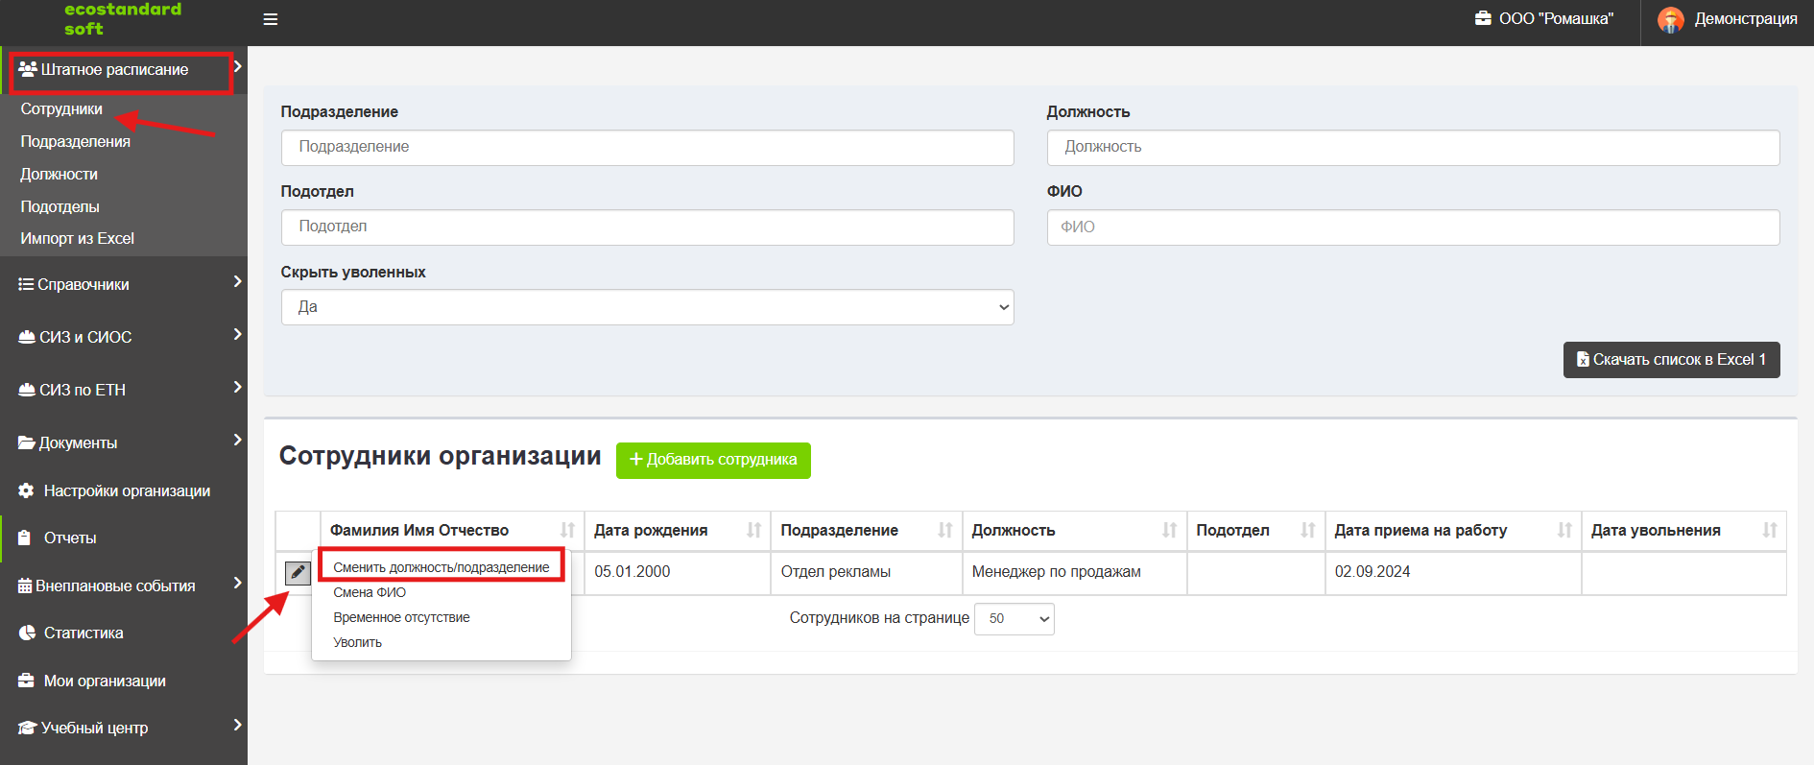1814x765 pixels.
Task: Click the hamburger menu icon in the header
Action: click(271, 19)
